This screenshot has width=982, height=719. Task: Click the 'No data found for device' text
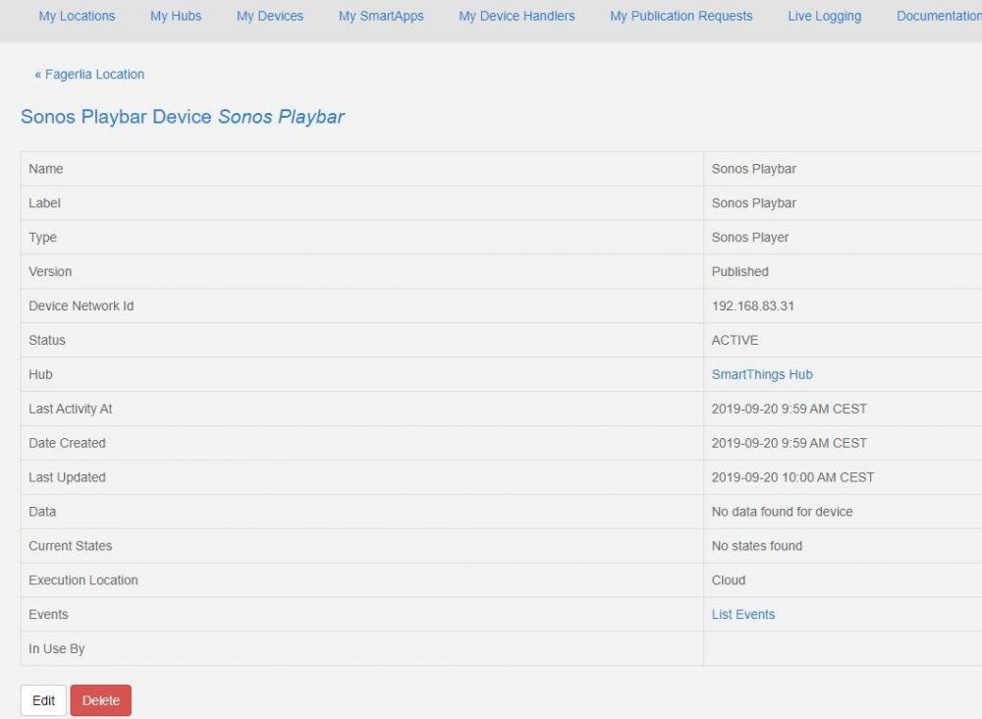tap(782, 512)
